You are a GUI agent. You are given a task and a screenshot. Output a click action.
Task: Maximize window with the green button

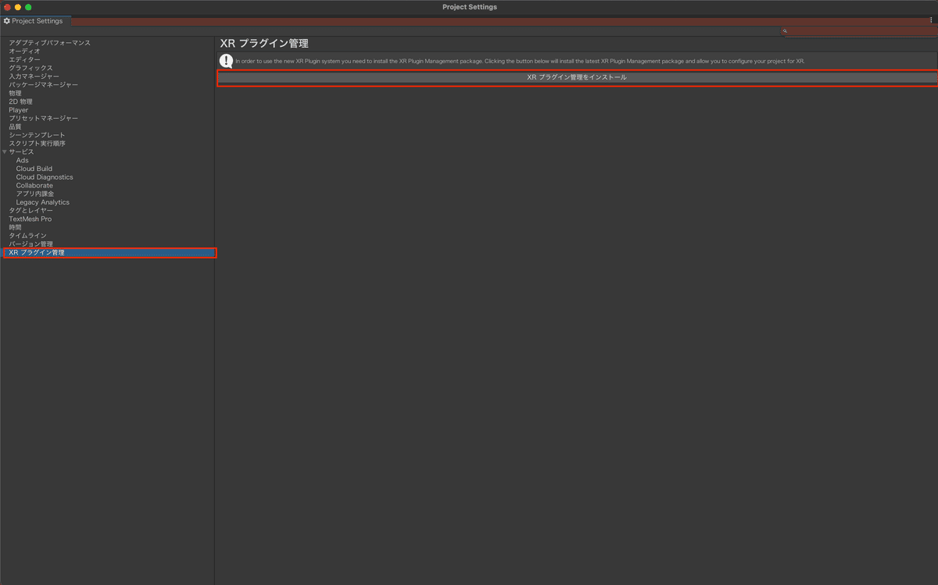[x=28, y=7]
